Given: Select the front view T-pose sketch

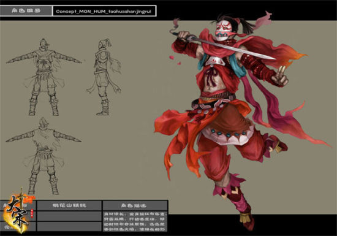Looking at the screenshot, I should pos(44,77).
